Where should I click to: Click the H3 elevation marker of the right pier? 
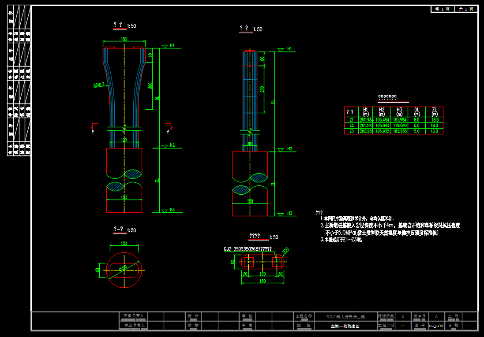289,213
